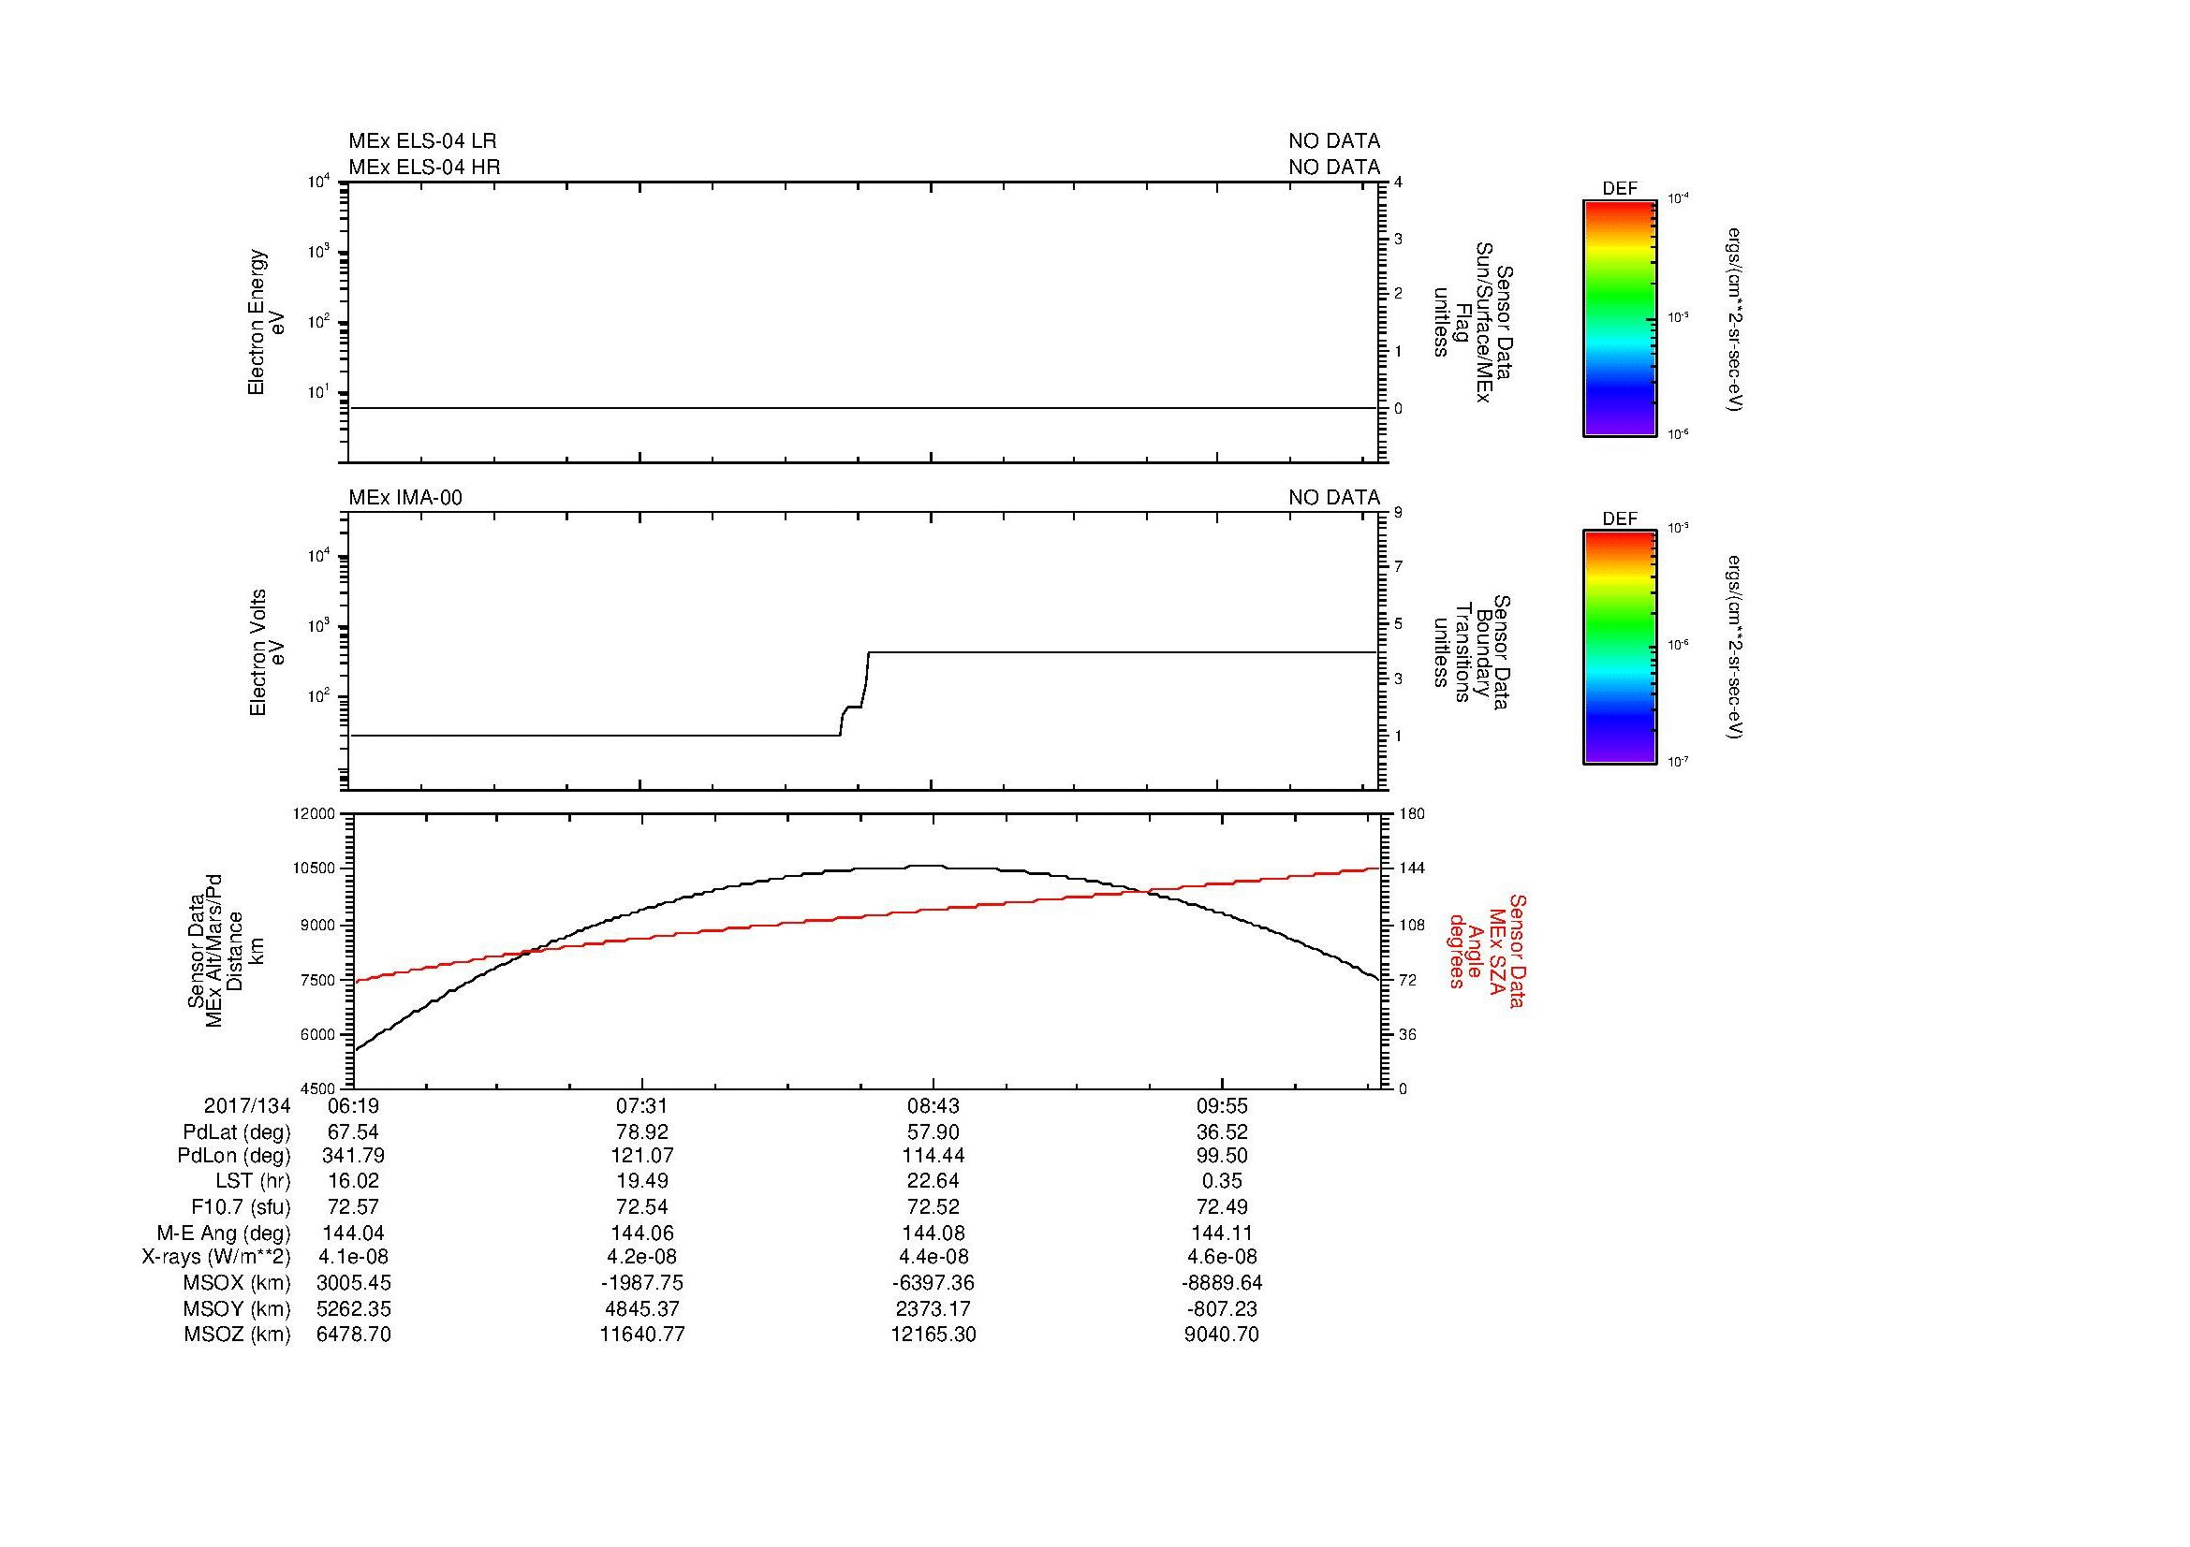This screenshot has height=1547, width=2190.
Task: Click the PdLat (deg) row label
Action: tap(237, 1132)
